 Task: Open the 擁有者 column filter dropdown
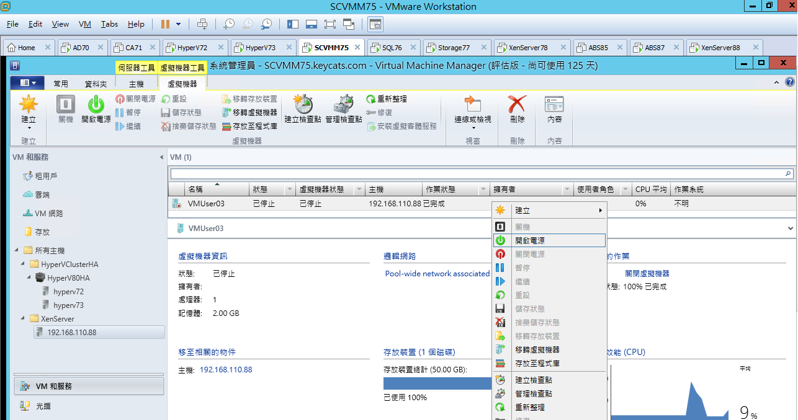pyautogui.click(x=567, y=190)
